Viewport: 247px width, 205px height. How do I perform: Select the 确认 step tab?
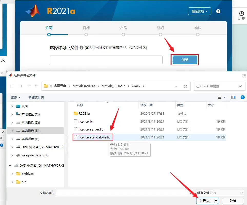[x=198, y=28]
